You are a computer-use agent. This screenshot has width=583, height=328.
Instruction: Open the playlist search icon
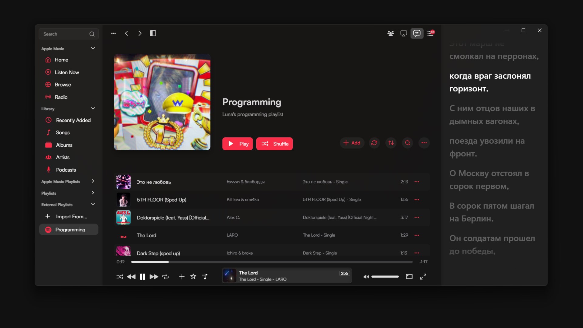(x=407, y=143)
